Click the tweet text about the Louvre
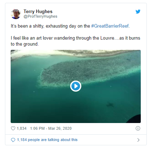The image size is (150, 146). click(x=76, y=41)
